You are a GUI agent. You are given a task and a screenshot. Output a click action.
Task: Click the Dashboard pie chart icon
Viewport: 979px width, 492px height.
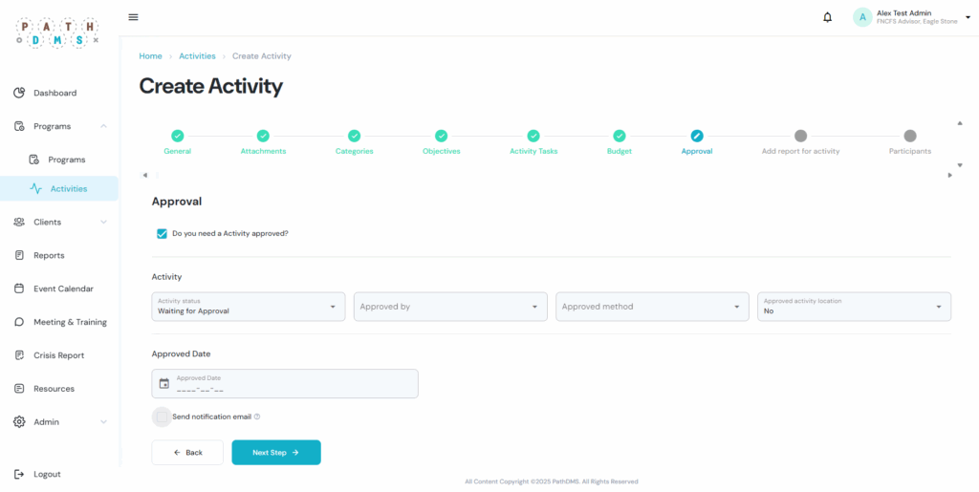[19, 93]
